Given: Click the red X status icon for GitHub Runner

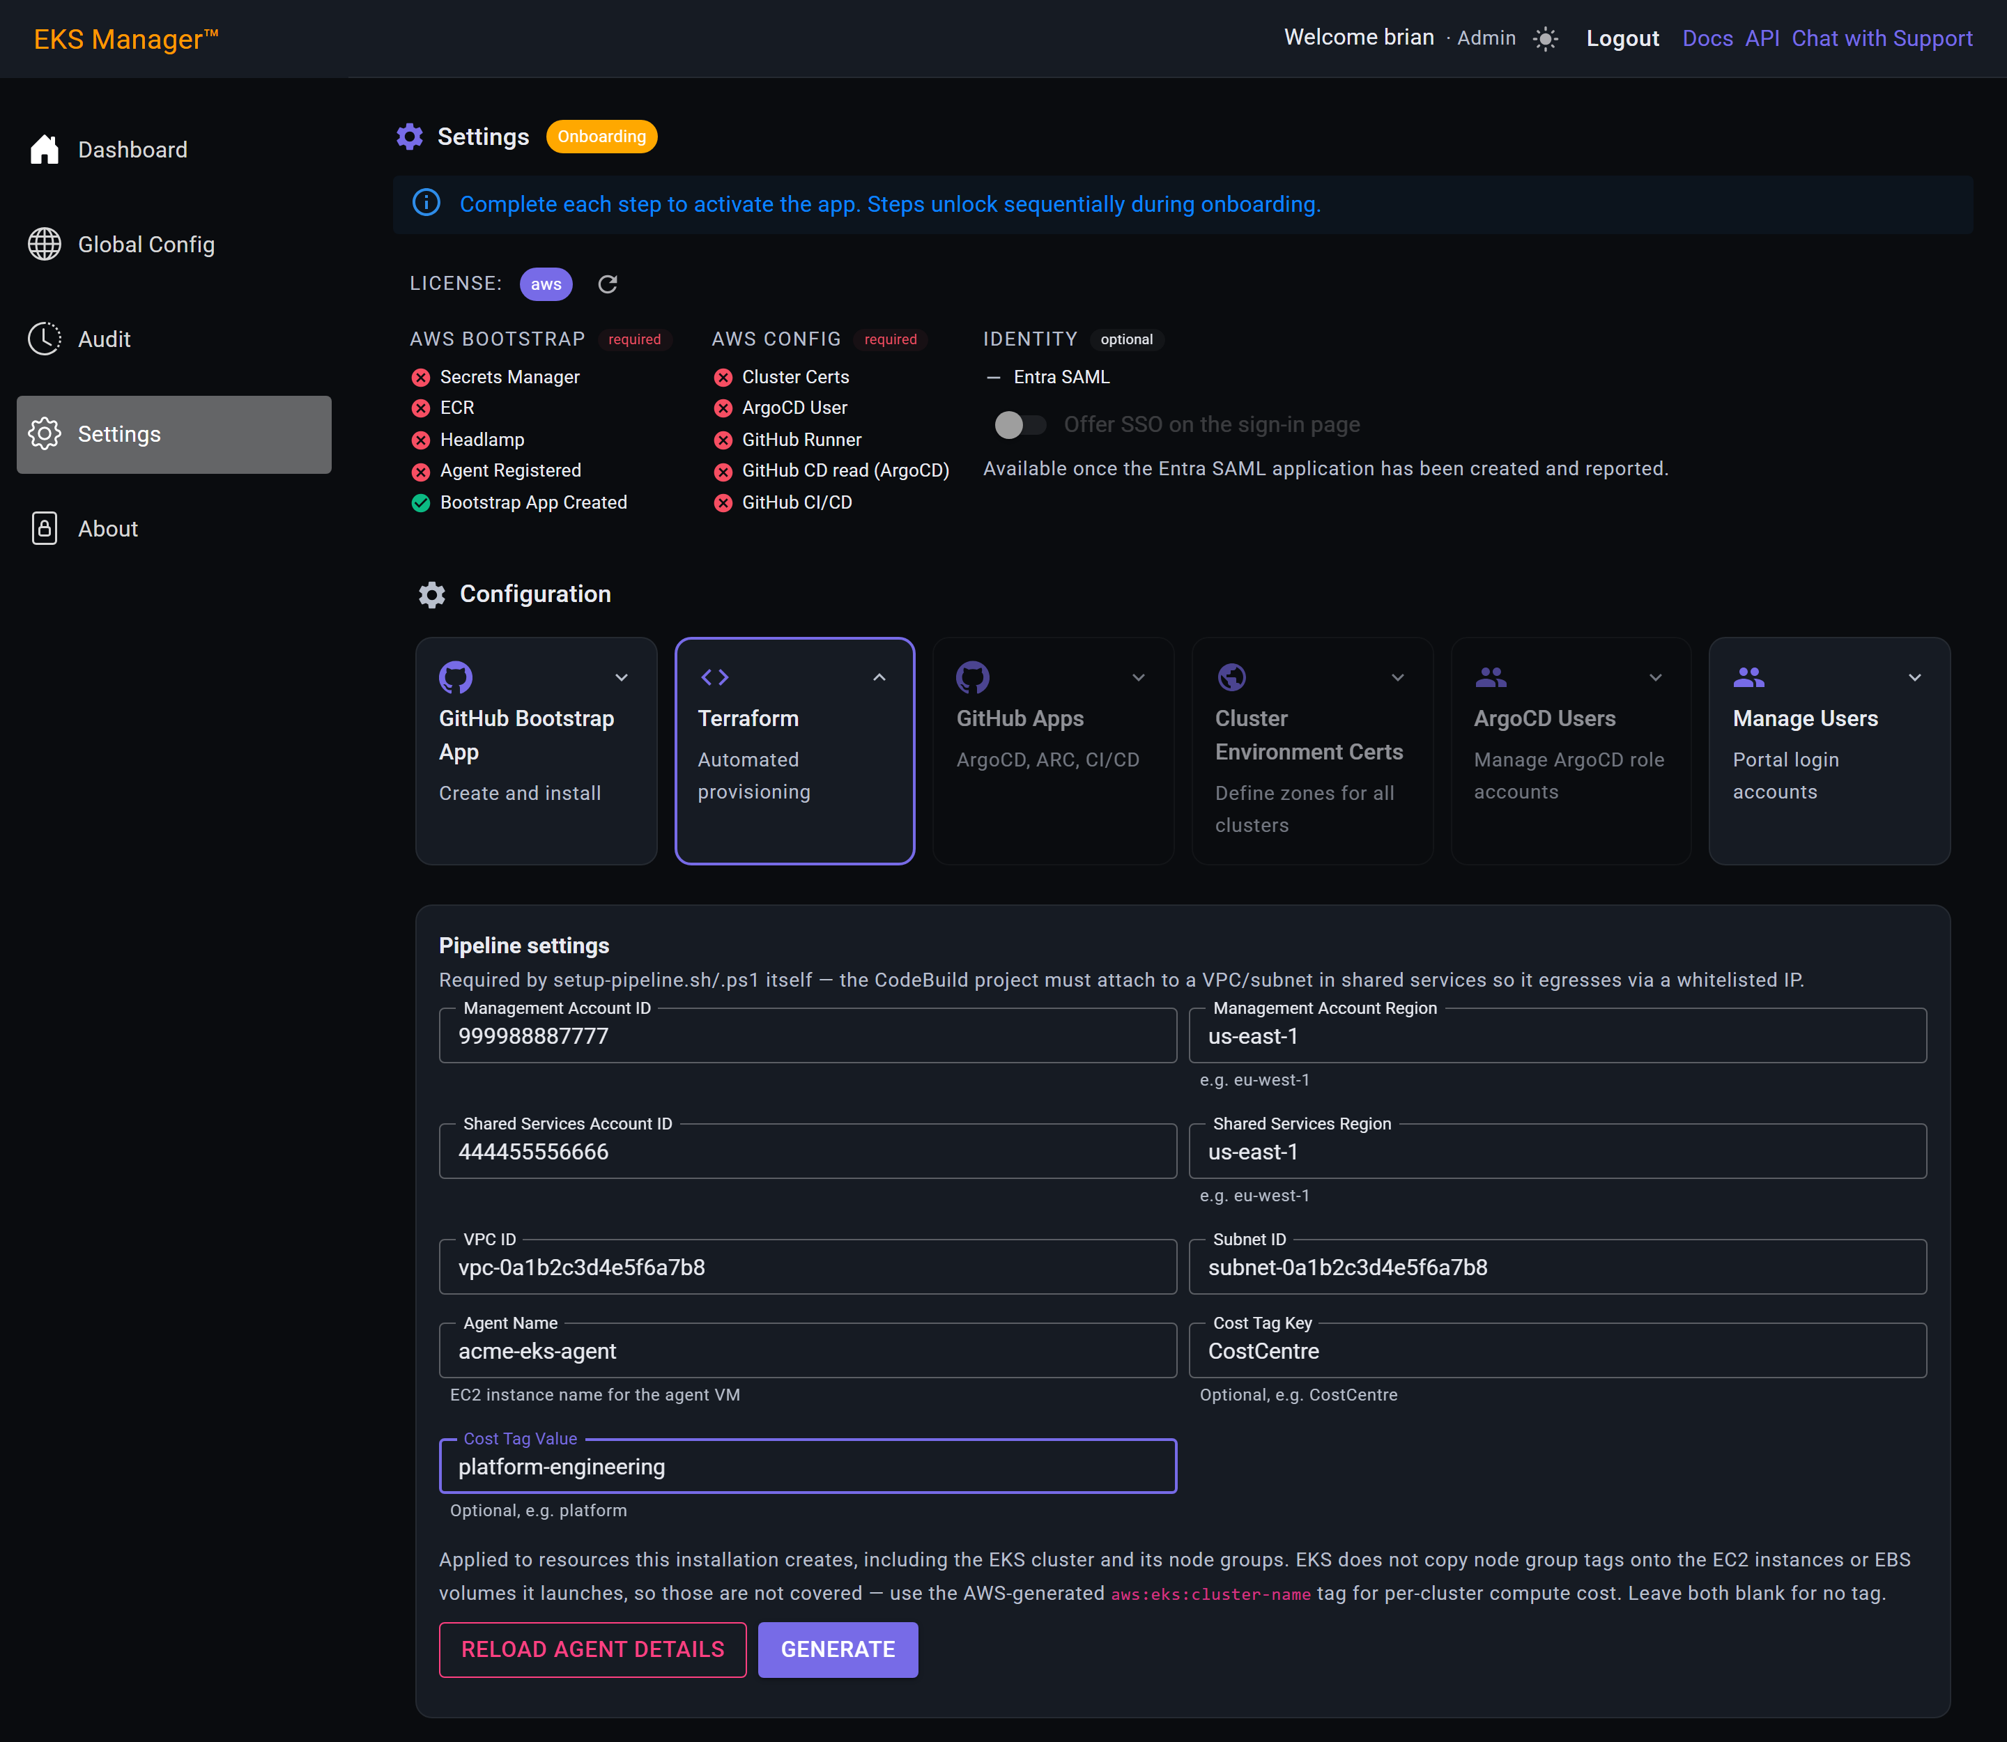Looking at the screenshot, I should tap(723, 440).
